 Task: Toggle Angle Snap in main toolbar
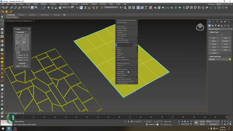click(90, 8)
